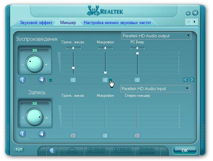The image size is (213, 161).
Task: Mute the PC Beep channel
Action: 137,80
